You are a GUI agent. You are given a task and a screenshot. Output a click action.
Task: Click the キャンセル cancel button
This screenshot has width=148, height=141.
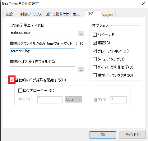pos(132,135)
